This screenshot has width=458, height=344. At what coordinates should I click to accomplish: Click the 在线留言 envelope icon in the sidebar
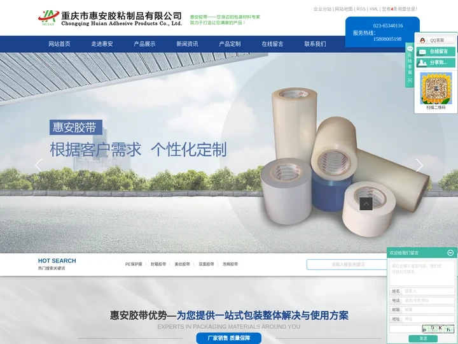(x=422, y=52)
